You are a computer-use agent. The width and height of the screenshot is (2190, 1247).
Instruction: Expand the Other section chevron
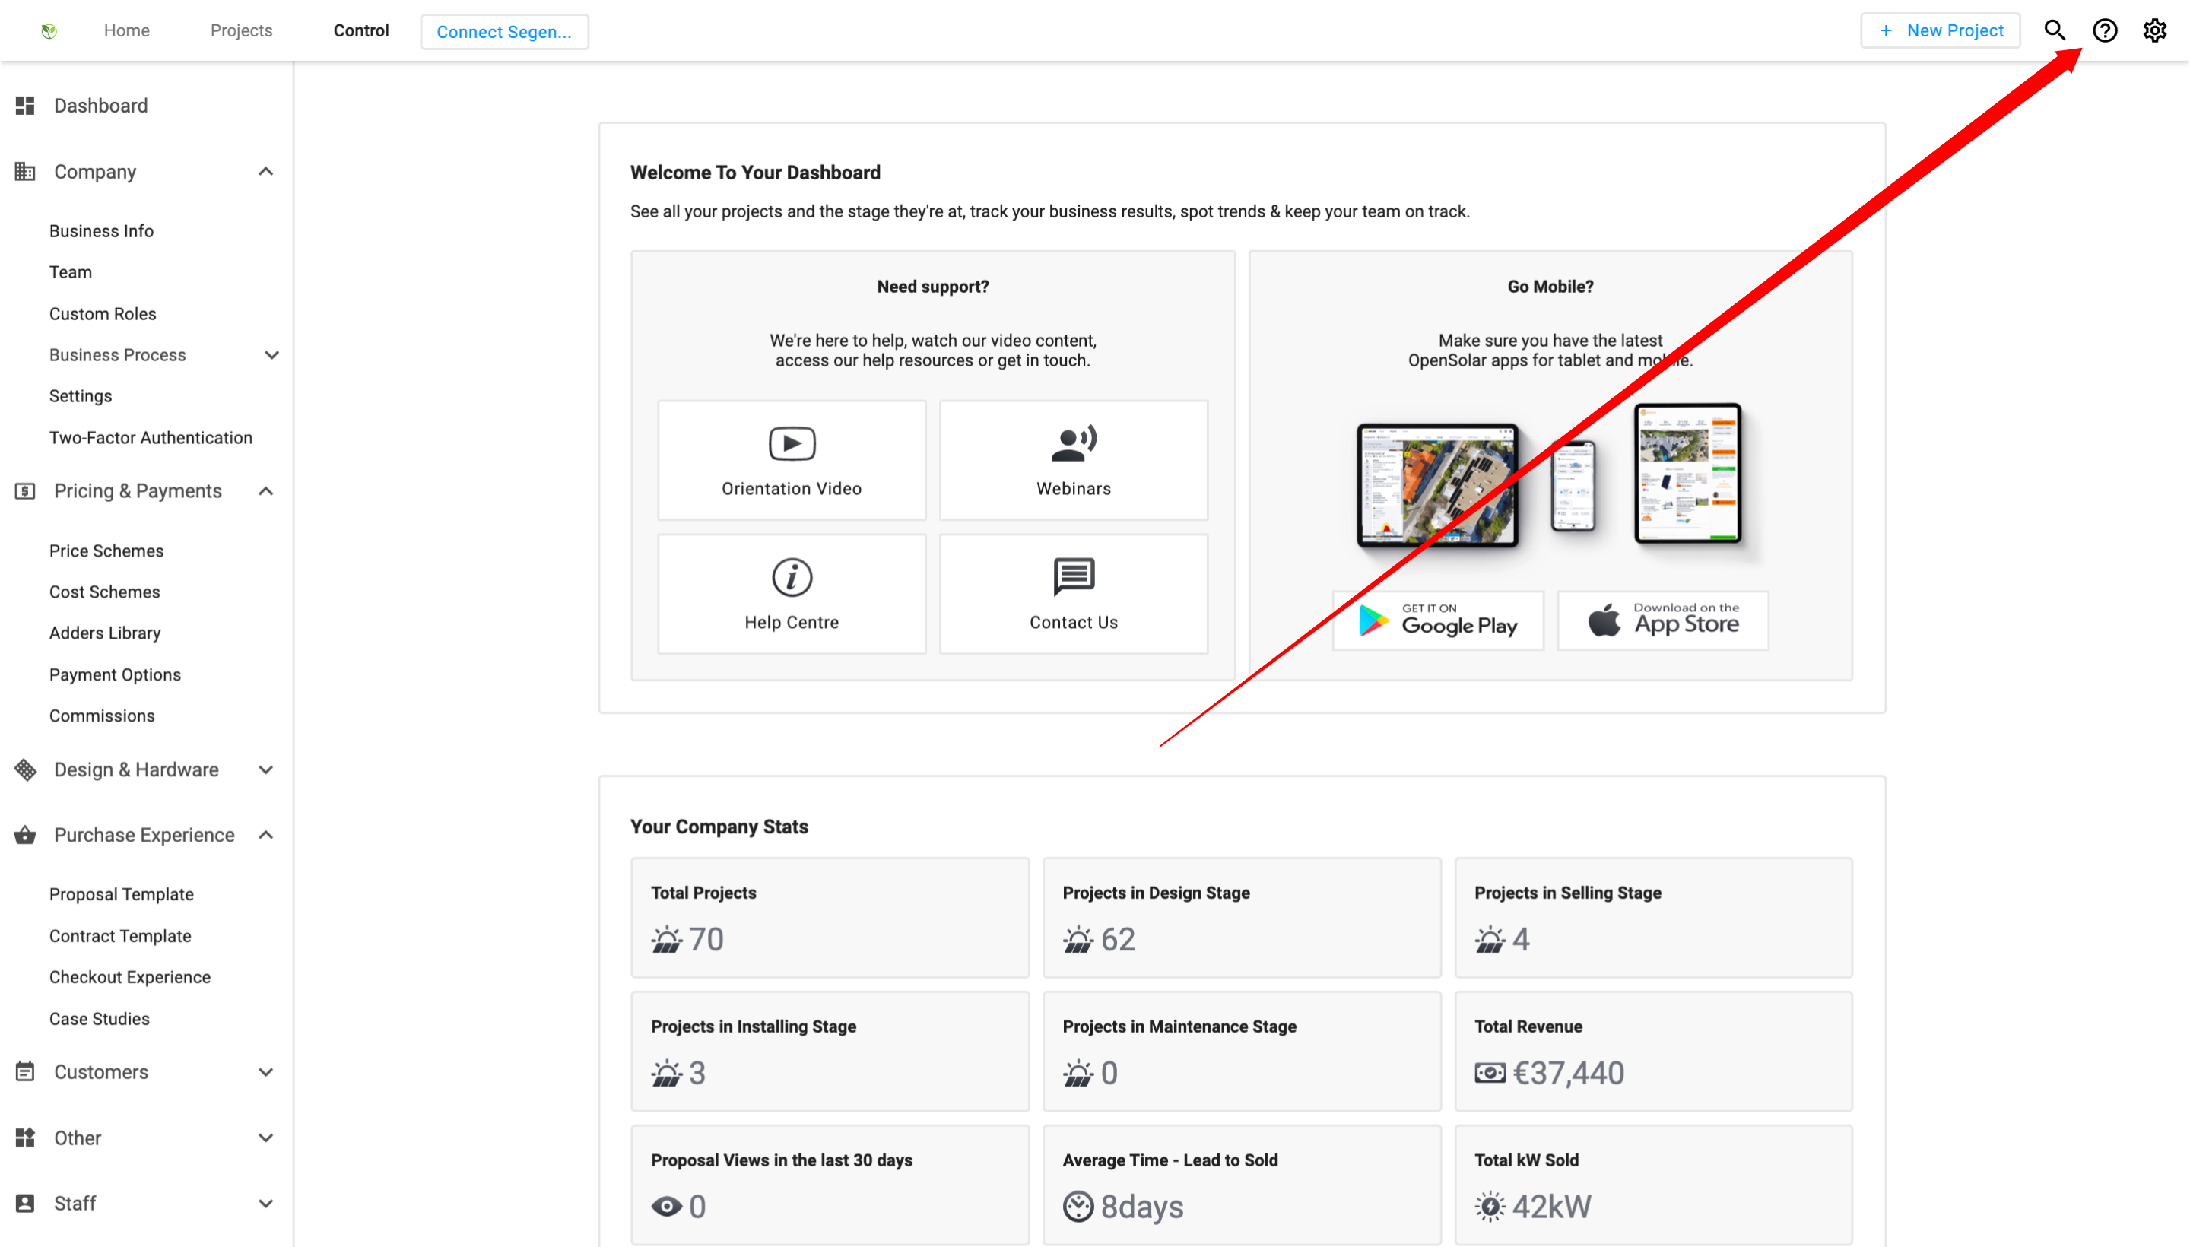pos(265,1138)
